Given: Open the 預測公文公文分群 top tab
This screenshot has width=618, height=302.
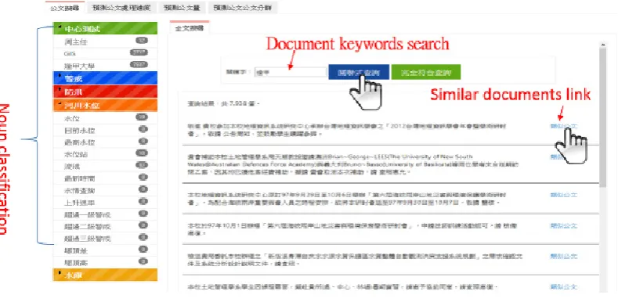Looking at the screenshot, I should [x=243, y=8].
